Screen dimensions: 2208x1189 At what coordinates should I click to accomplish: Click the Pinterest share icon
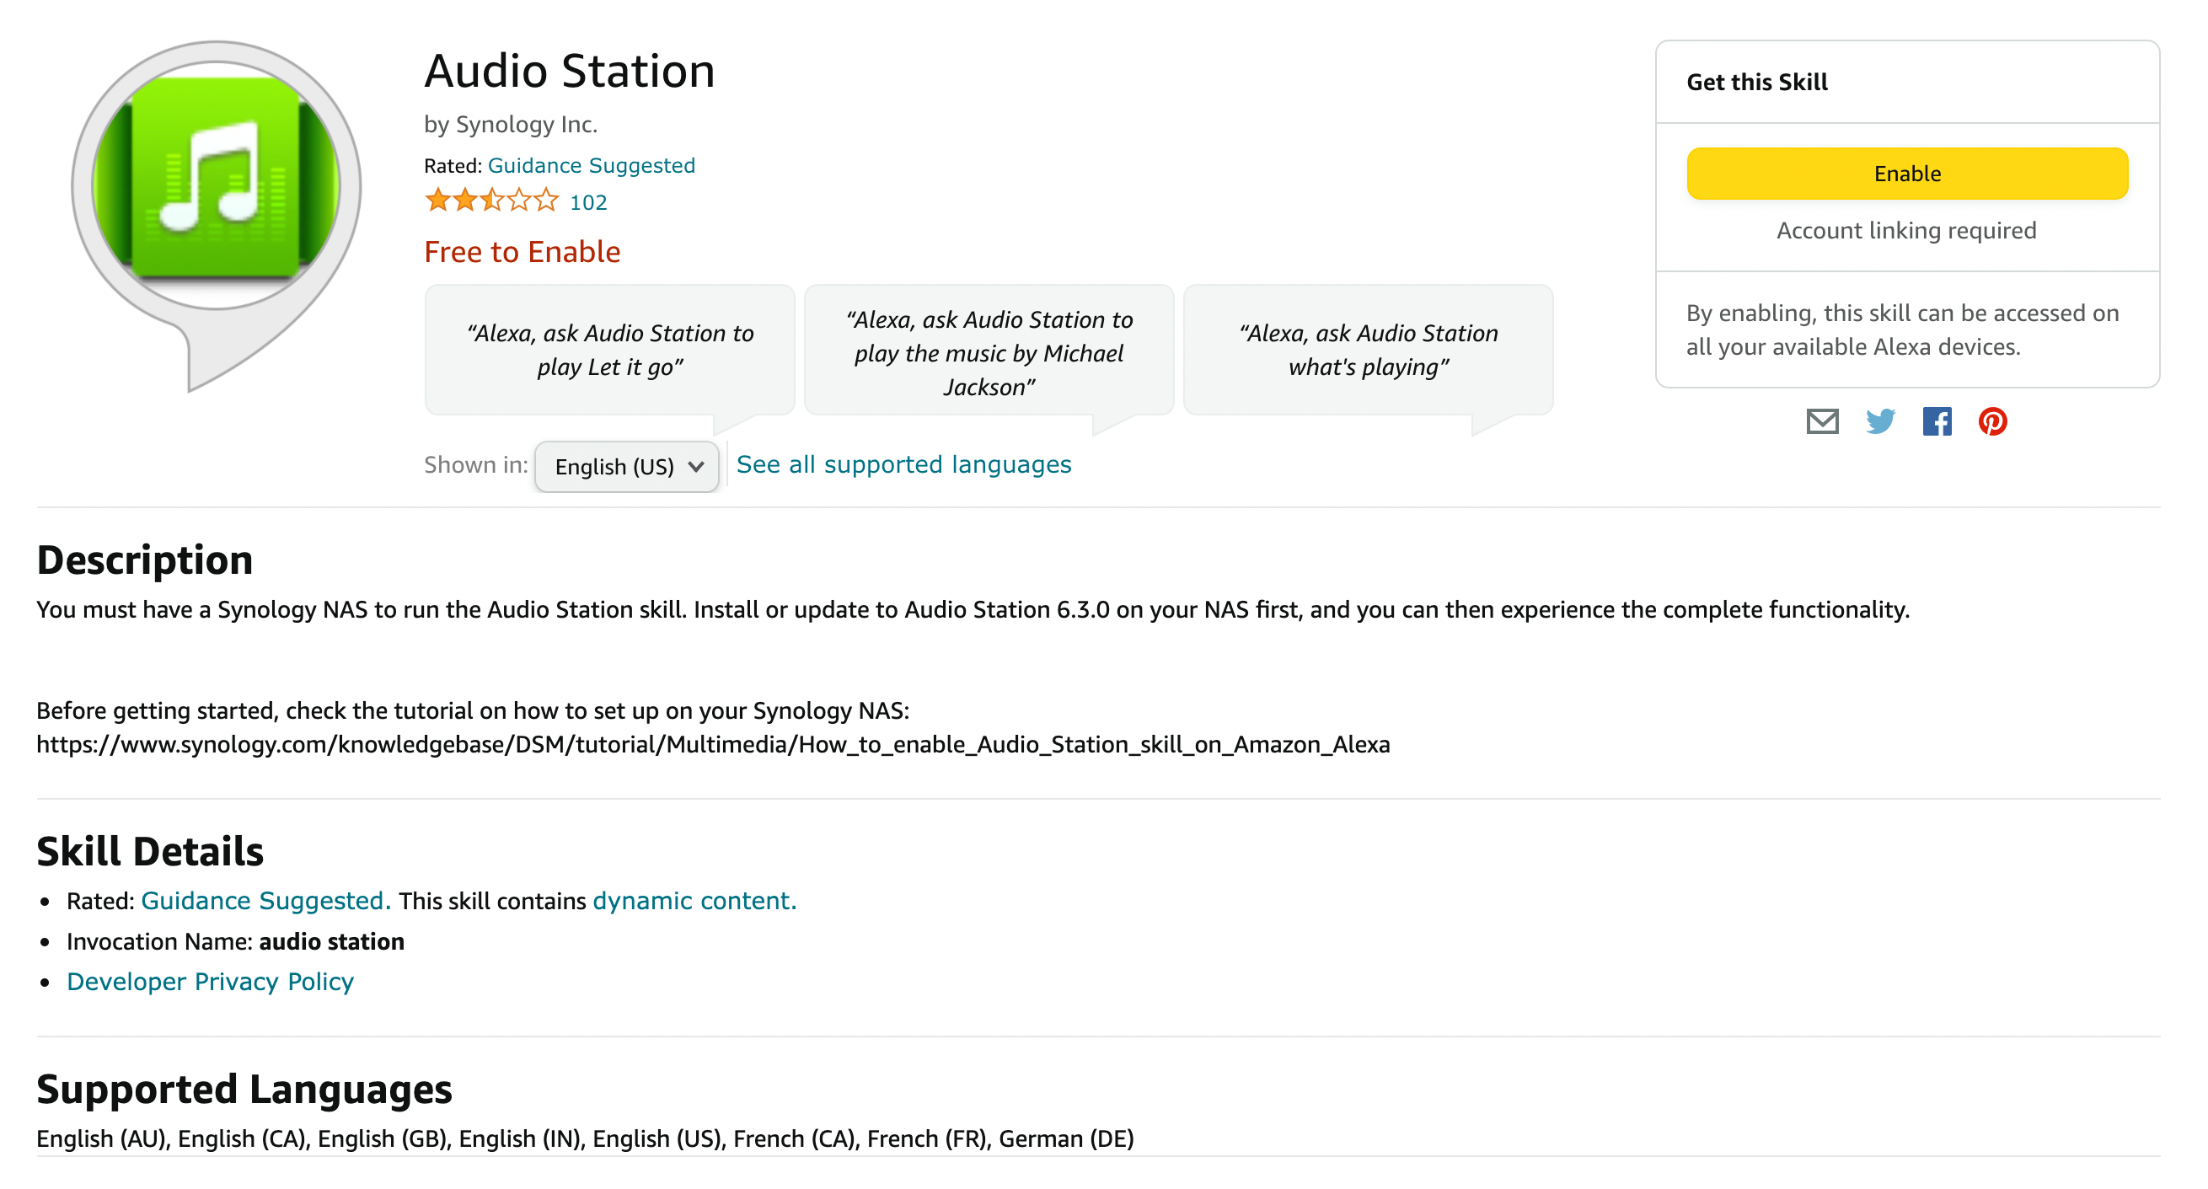(x=1993, y=421)
